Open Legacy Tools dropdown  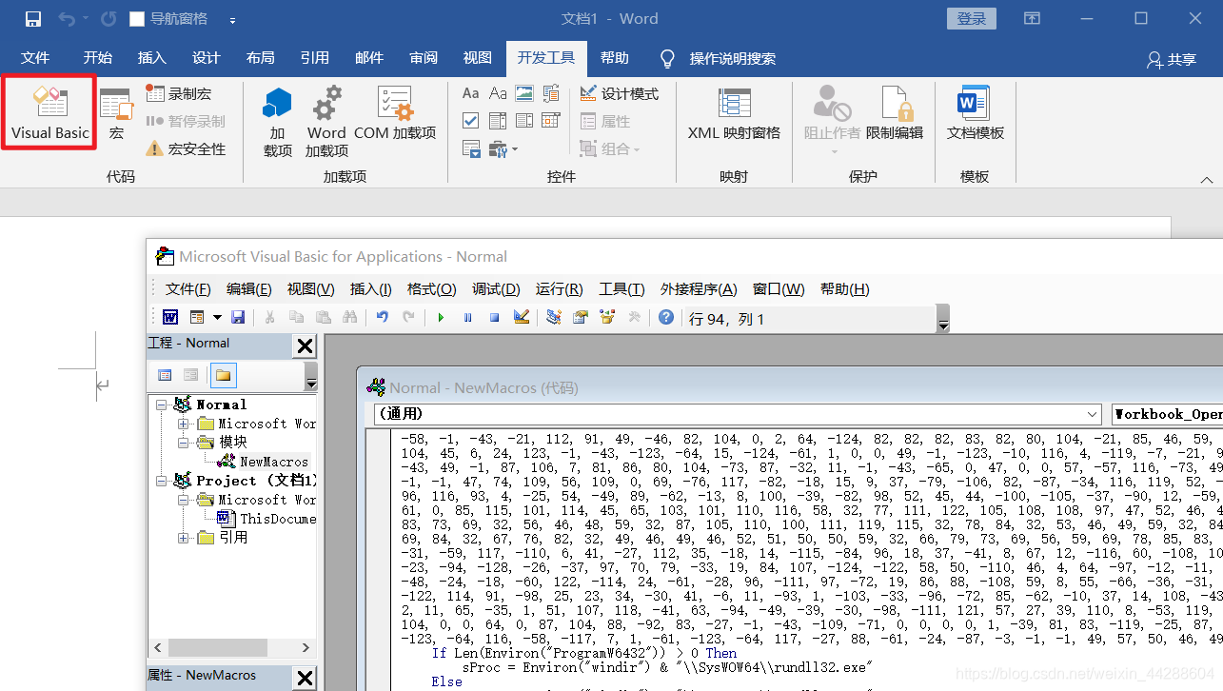(x=502, y=148)
